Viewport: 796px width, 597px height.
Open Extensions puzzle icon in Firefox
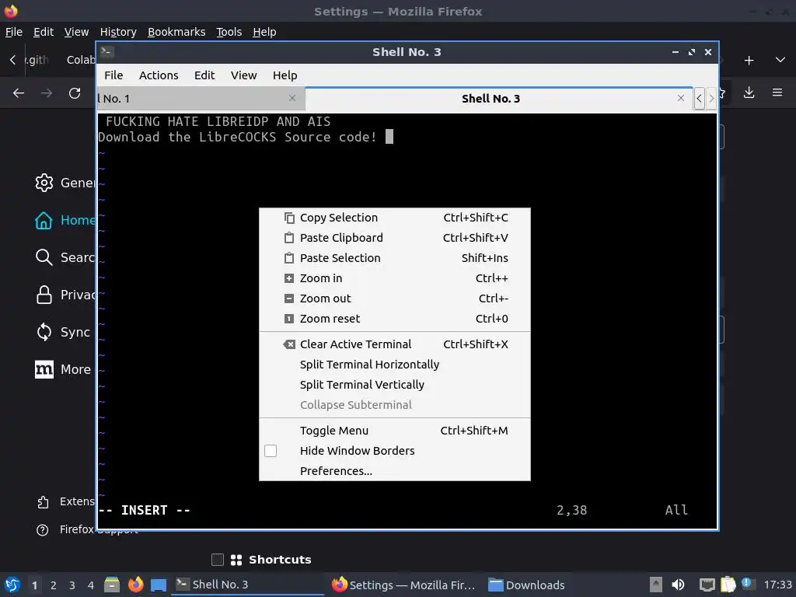click(x=43, y=501)
